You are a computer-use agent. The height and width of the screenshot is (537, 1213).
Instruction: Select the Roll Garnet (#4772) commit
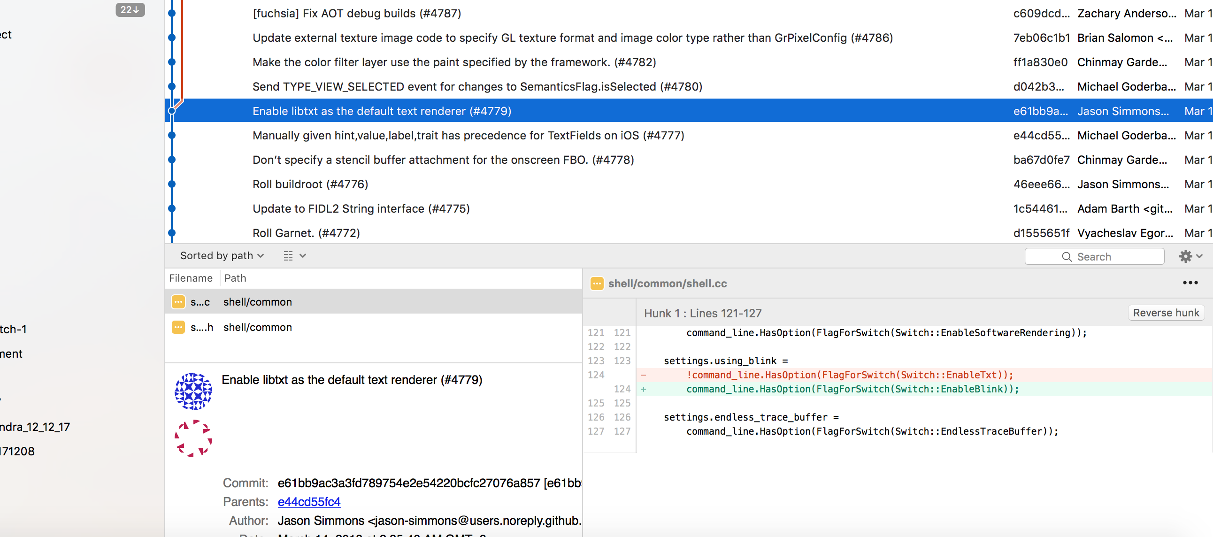[306, 233]
